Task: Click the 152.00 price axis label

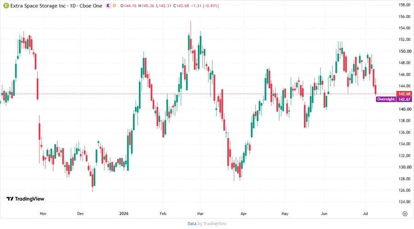Action: [x=404, y=40]
